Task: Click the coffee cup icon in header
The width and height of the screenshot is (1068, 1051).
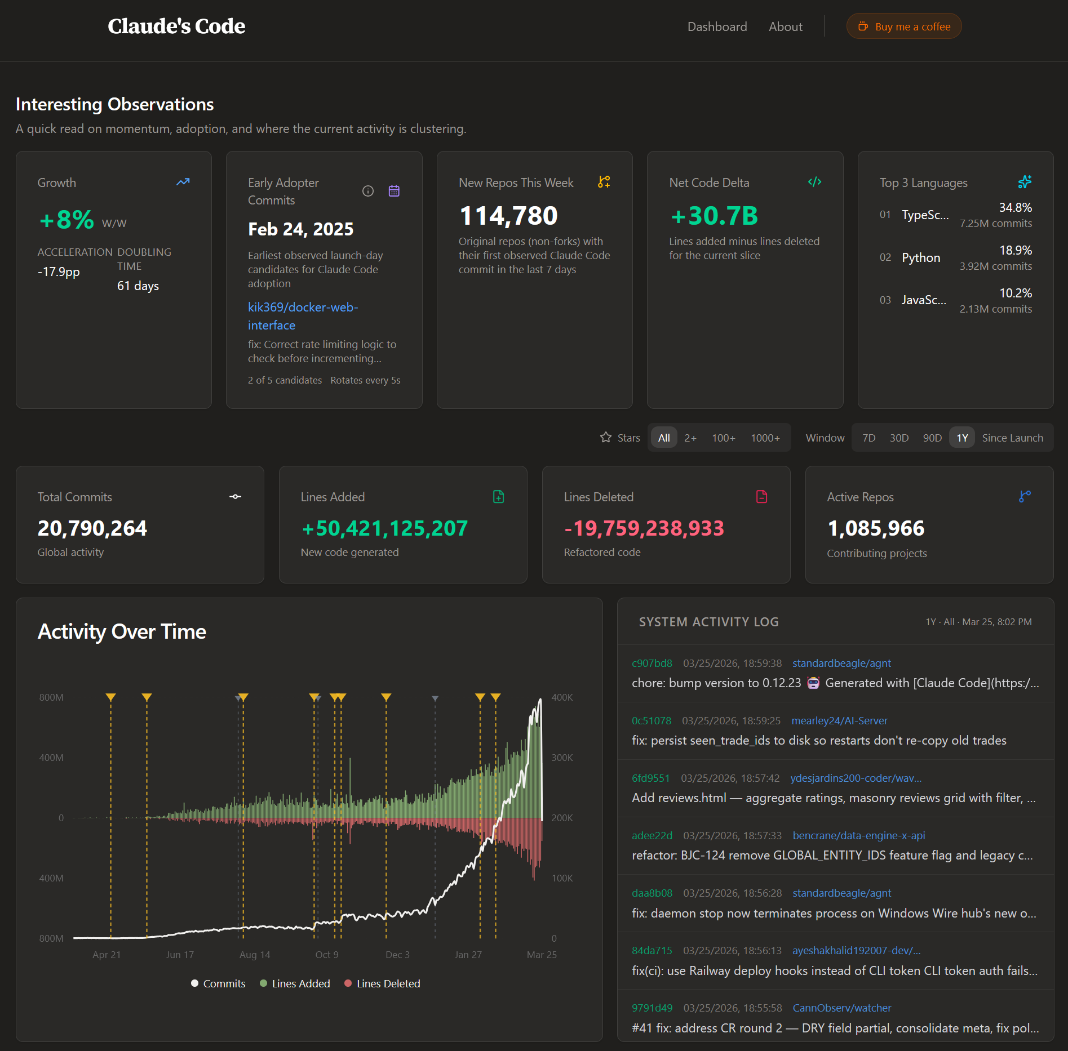Action: click(x=863, y=26)
